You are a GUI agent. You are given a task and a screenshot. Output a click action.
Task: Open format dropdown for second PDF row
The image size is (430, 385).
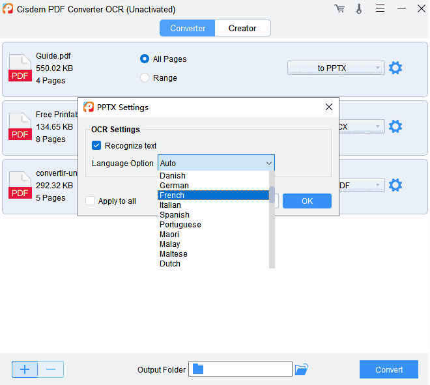(x=362, y=126)
